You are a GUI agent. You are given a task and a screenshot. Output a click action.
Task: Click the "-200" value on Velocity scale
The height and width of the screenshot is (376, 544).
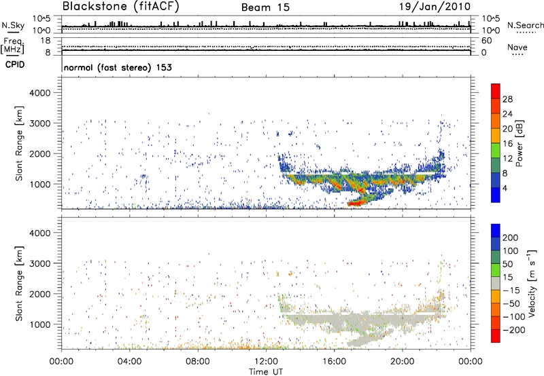[x=514, y=330]
